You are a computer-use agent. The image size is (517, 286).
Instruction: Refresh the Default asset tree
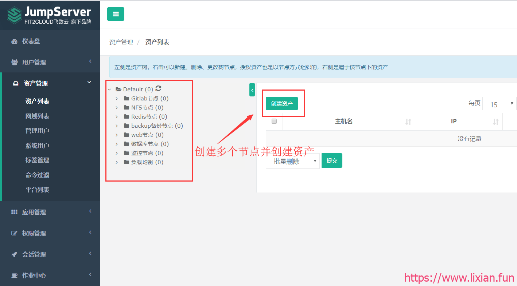tap(158, 88)
